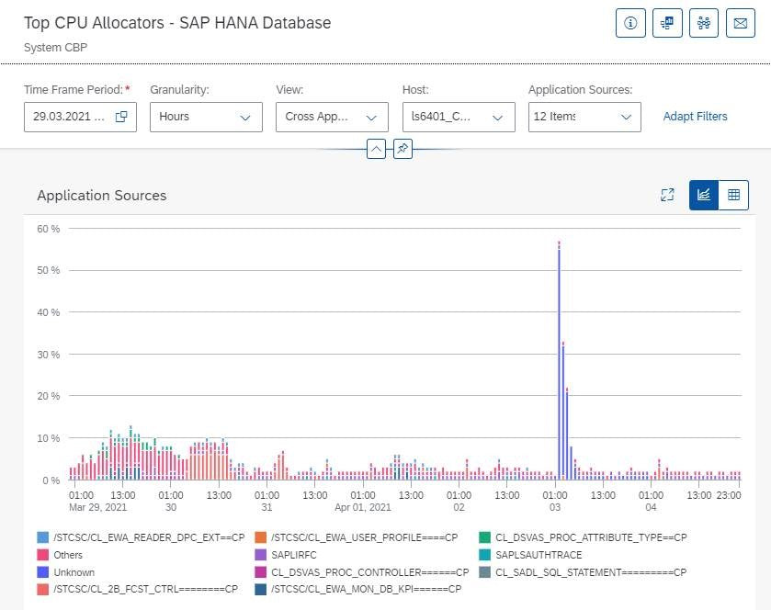The width and height of the screenshot is (771, 610).
Task: Switch to chart view
Action: click(705, 195)
